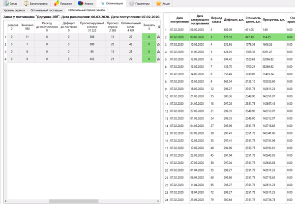Click the Оптимизация tab icon
Viewport: 295px width, 204px height.
(x=102, y=3)
